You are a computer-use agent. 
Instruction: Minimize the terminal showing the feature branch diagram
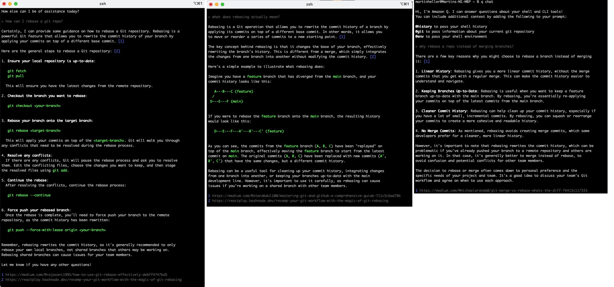217,4
